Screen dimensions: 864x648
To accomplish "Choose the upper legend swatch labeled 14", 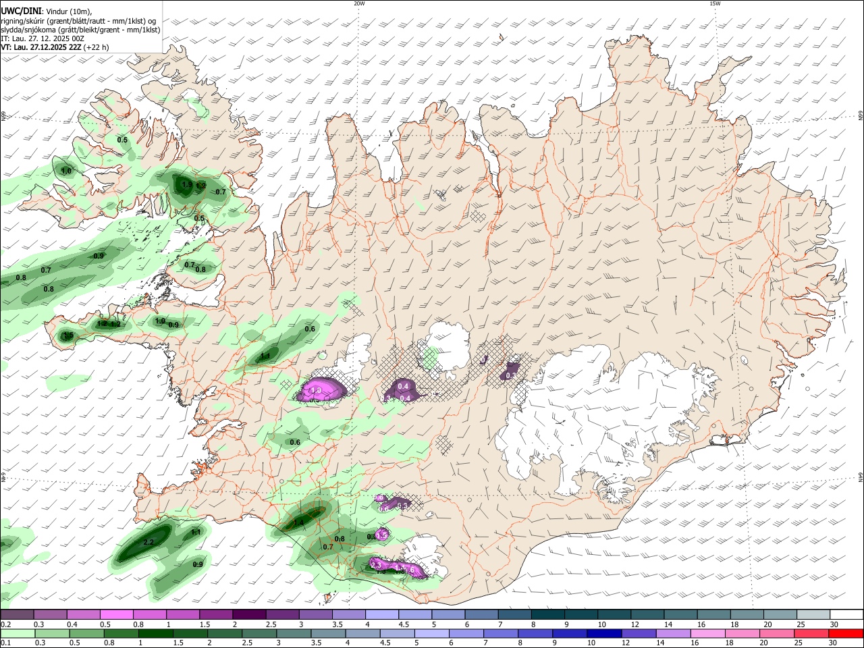I will pyautogui.click(x=680, y=614).
